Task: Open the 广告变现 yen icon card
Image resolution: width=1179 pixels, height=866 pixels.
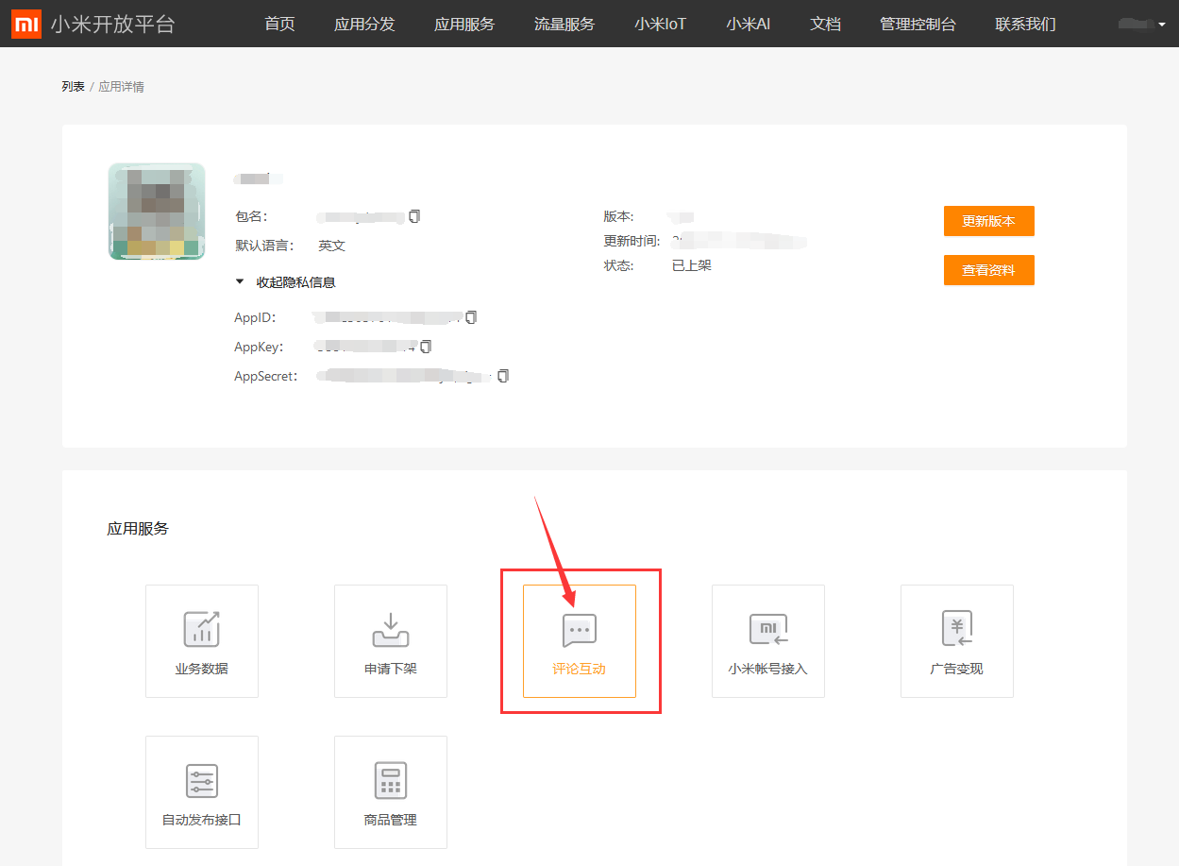Action: (957, 641)
